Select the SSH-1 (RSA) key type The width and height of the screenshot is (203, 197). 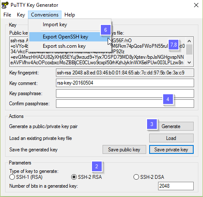pos(26,177)
